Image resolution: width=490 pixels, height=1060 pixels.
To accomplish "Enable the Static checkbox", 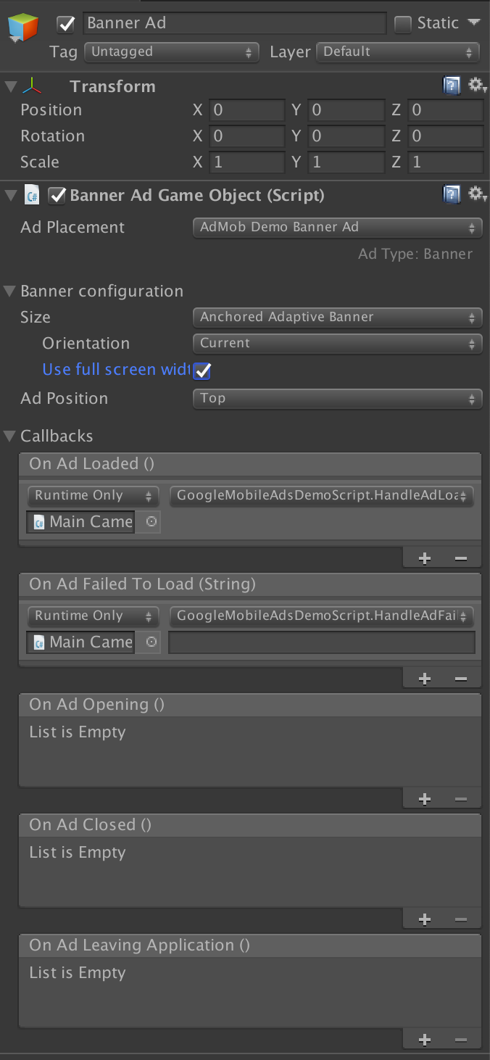I will click(403, 24).
